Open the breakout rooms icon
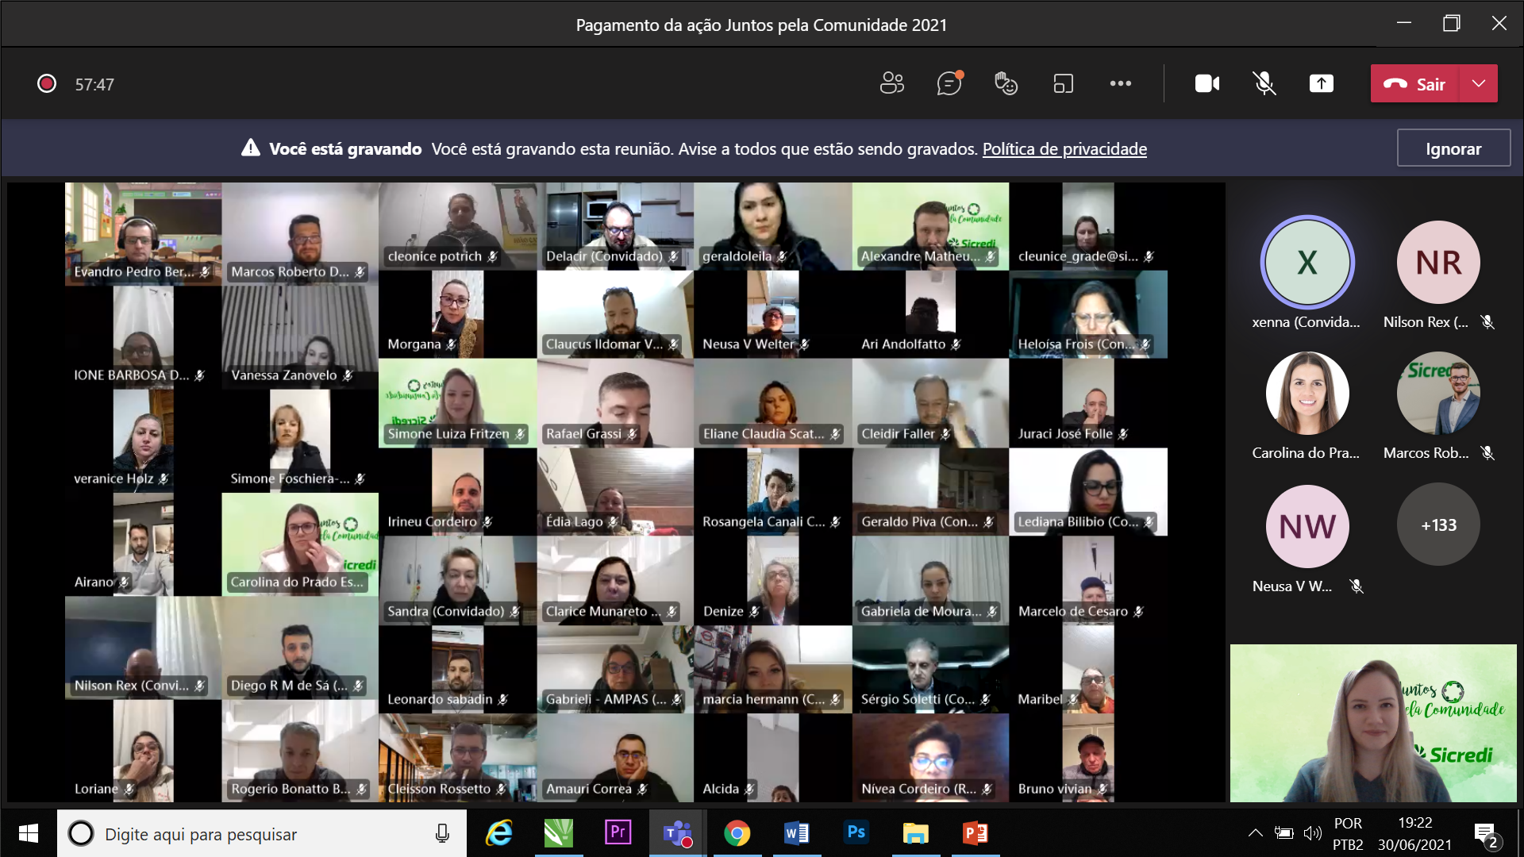 click(x=1063, y=83)
